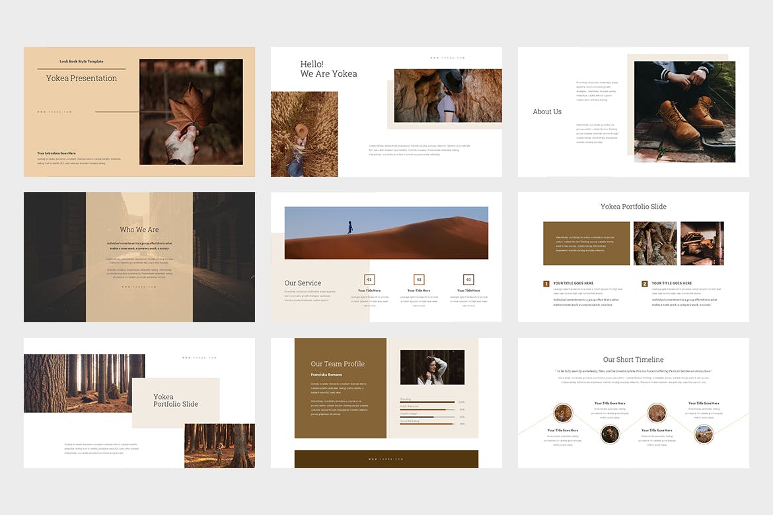Image resolution: width=773 pixels, height=515 pixels.
Task: Expand the About Us slide preview
Action: tap(632, 112)
